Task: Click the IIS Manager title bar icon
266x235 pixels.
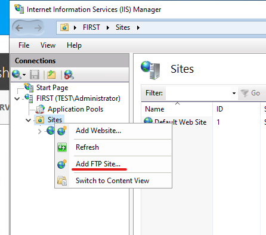Action: point(19,9)
